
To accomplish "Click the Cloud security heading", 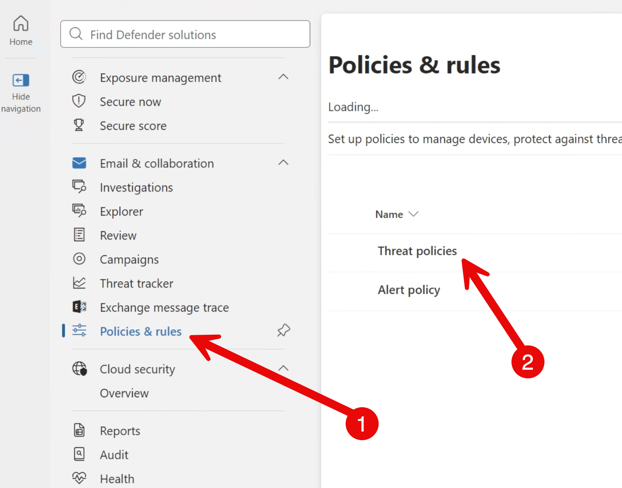I will click(x=137, y=369).
